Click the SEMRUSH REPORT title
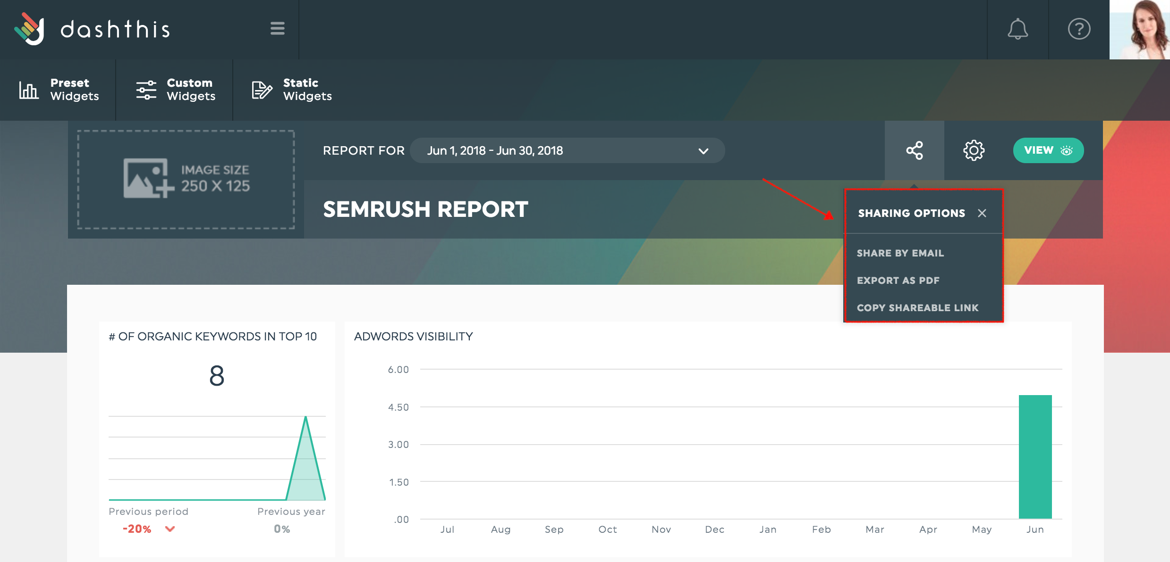Image resolution: width=1170 pixels, height=562 pixels. pyautogui.click(x=425, y=209)
